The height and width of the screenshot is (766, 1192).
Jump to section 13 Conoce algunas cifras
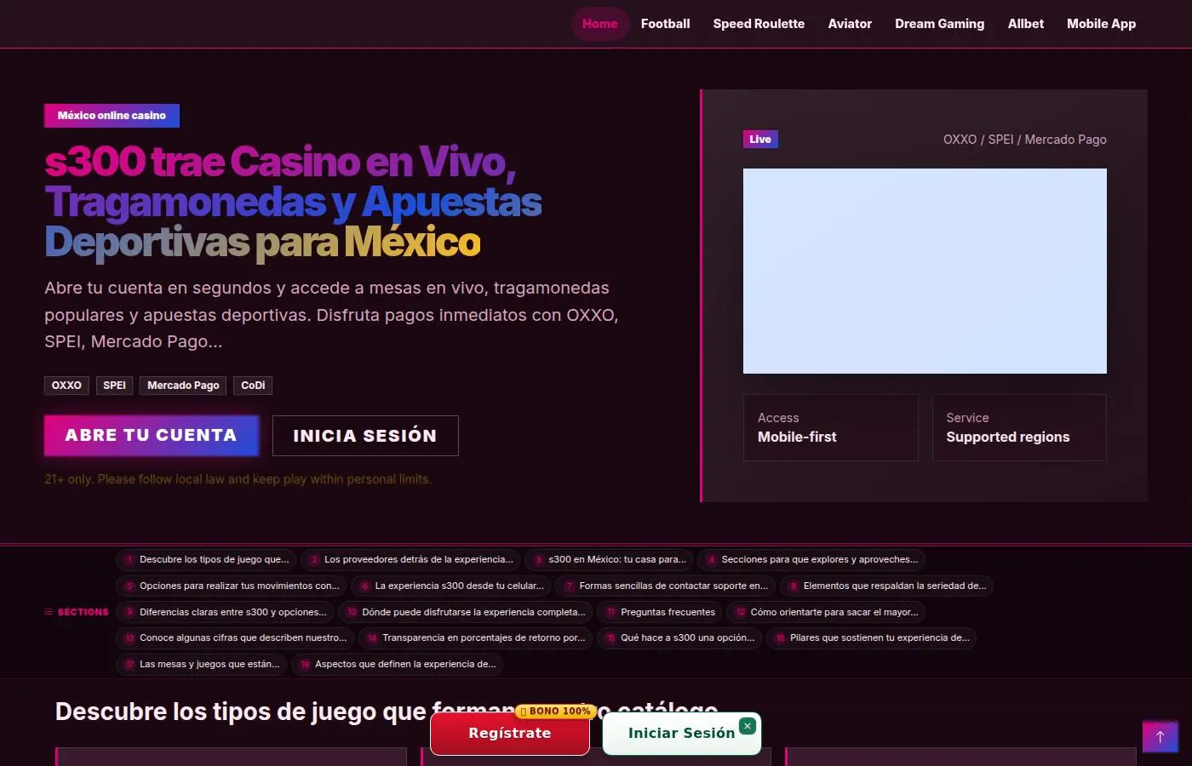pos(235,638)
